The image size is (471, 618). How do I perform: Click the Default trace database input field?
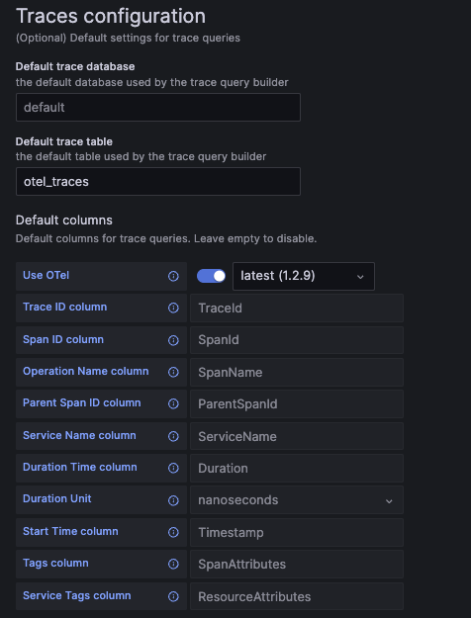pyautogui.click(x=158, y=107)
